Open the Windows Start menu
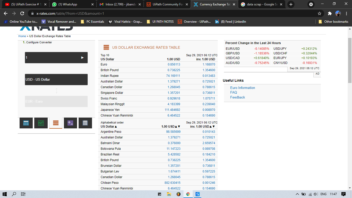 (5, 194)
